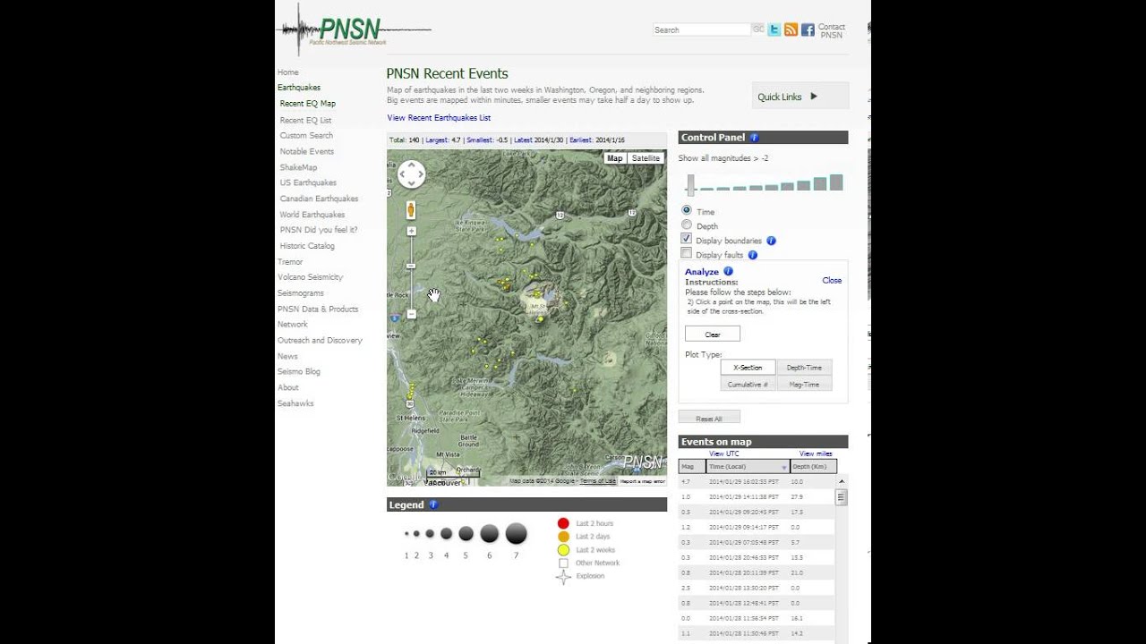Open Recent EQ List in sidebar
This screenshot has height=644, width=1146.
tap(306, 120)
